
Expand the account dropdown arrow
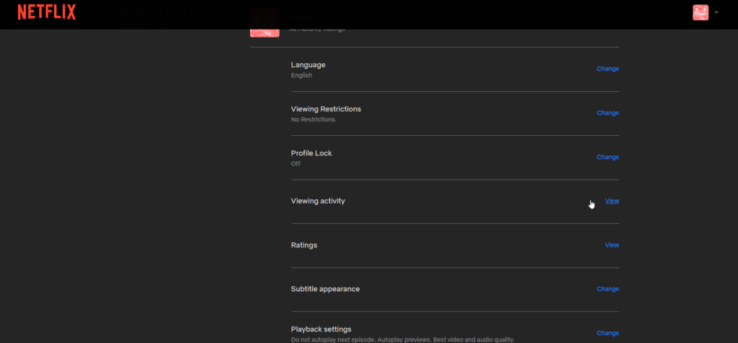pyautogui.click(x=716, y=13)
